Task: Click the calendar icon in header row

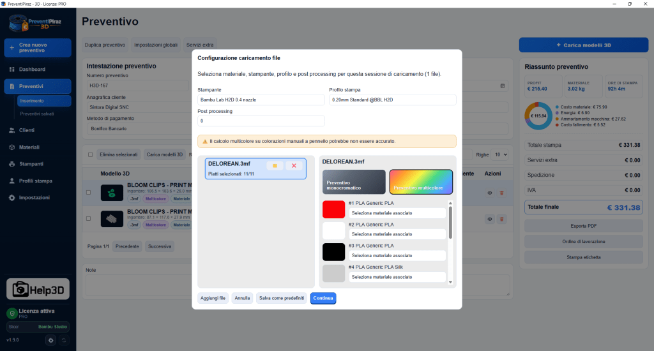Action: click(x=503, y=86)
